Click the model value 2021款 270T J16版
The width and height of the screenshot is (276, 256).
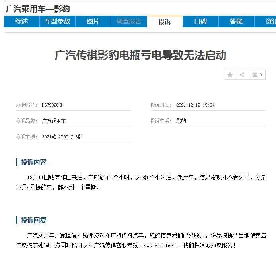[62, 137]
